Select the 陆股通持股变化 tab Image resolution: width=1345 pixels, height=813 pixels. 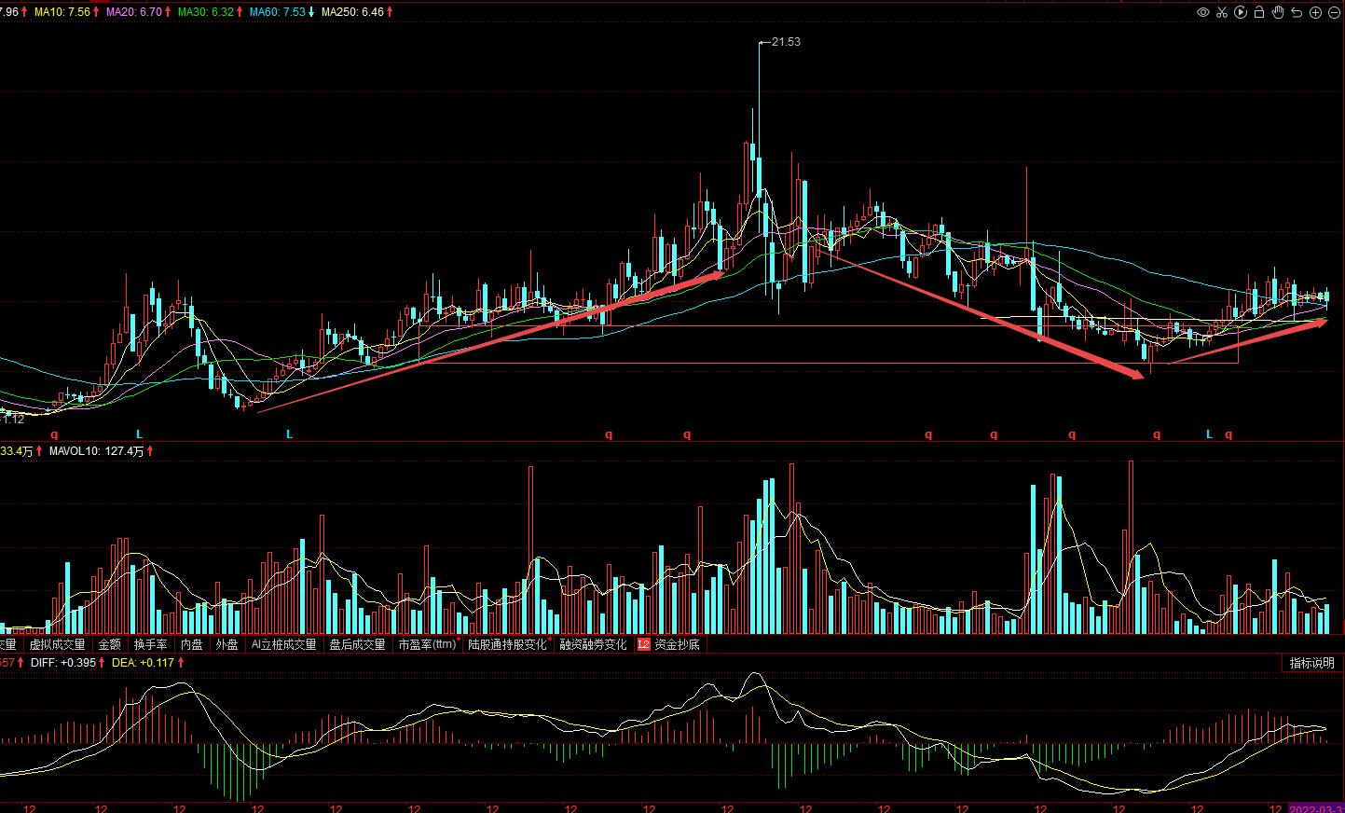point(507,644)
